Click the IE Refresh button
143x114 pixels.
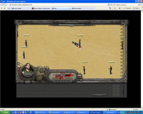click(111, 5)
